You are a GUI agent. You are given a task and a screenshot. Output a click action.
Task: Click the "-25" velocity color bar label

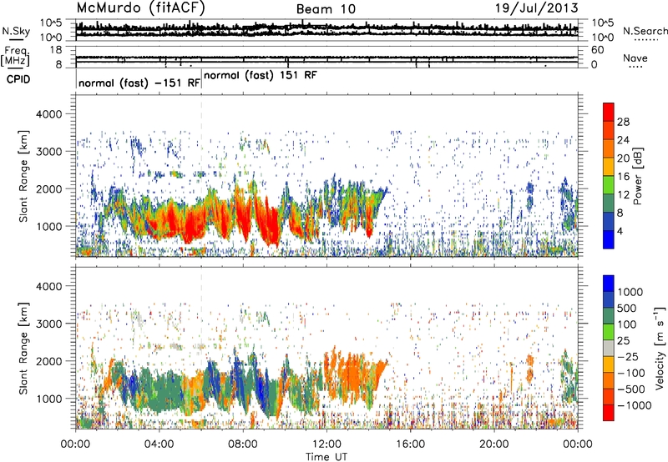[627, 356]
